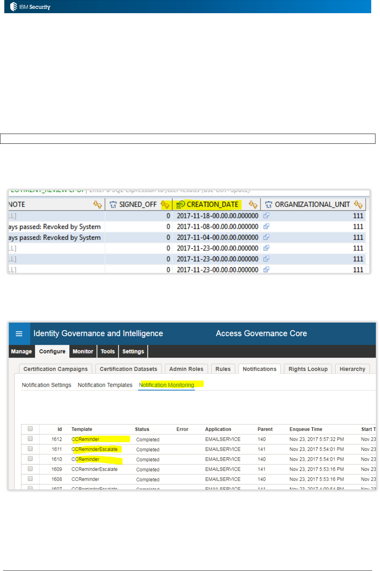Check the box for notification 1608

pos(30,479)
